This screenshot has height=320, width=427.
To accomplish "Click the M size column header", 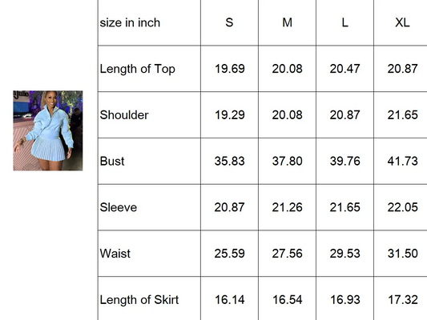I will [287, 22].
